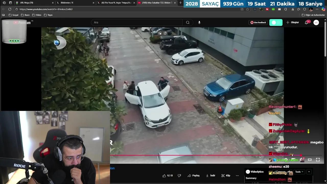
Task: Open the browser shield icon
Action: click(305, 9)
